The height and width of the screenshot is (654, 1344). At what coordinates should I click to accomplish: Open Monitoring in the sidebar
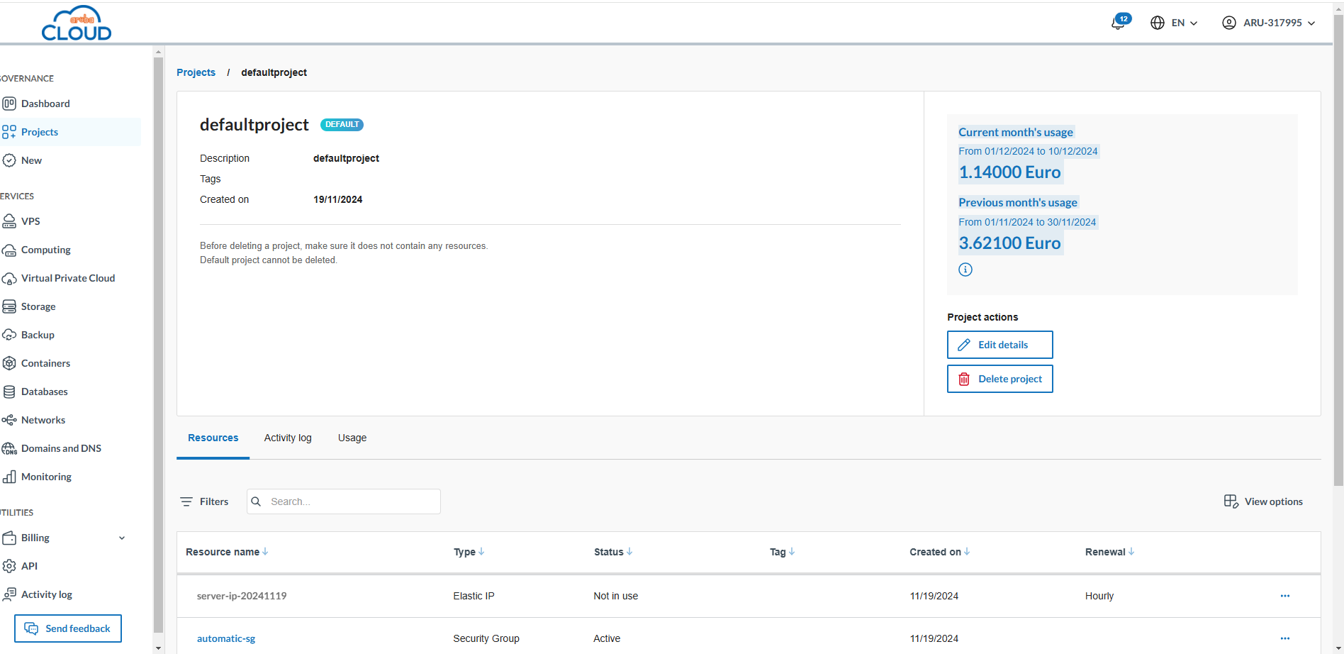pos(46,477)
